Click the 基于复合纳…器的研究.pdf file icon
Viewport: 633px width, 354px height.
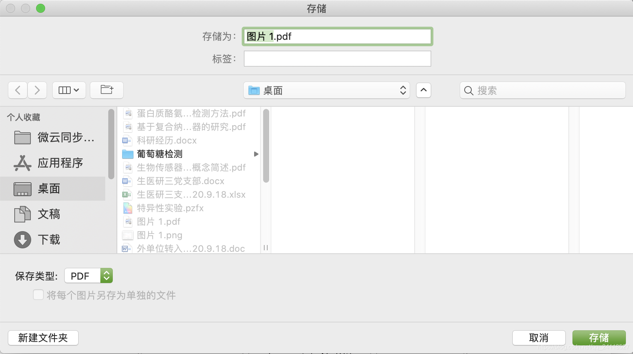[x=128, y=127]
